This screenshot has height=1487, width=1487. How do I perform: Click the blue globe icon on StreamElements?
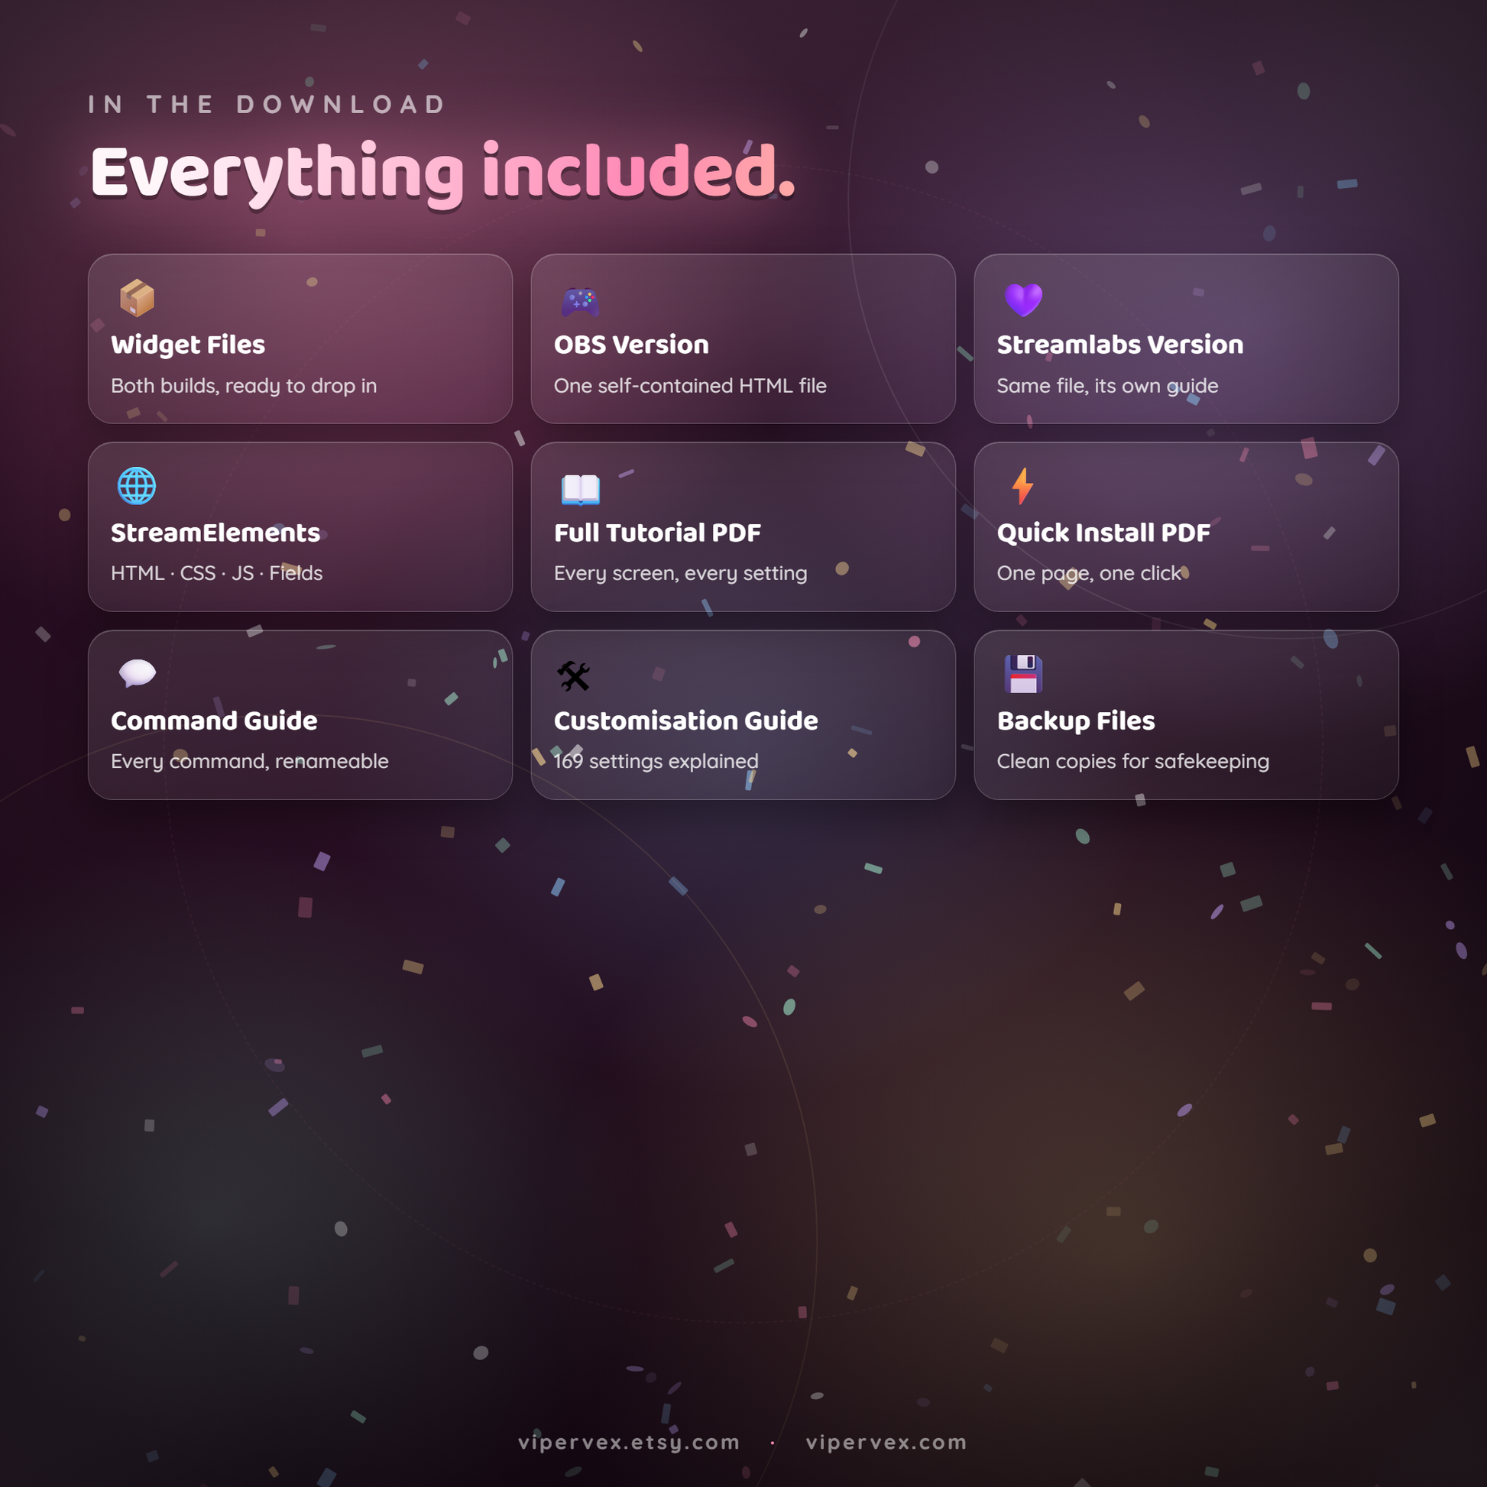pyautogui.click(x=137, y=486)
